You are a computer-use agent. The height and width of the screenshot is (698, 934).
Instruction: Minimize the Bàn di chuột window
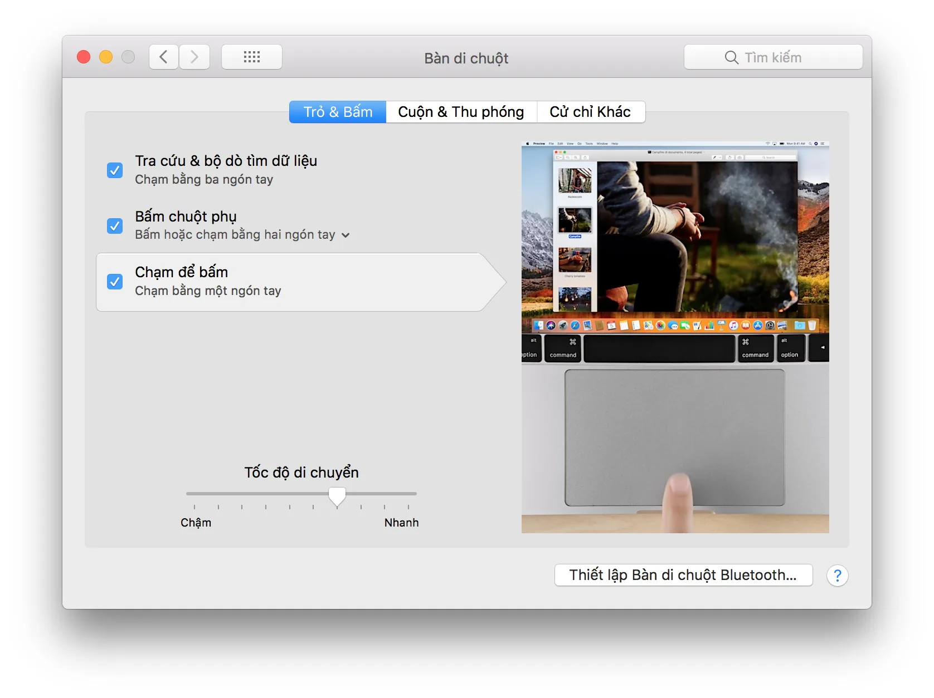pyautogui.click(x=106, y=57)
